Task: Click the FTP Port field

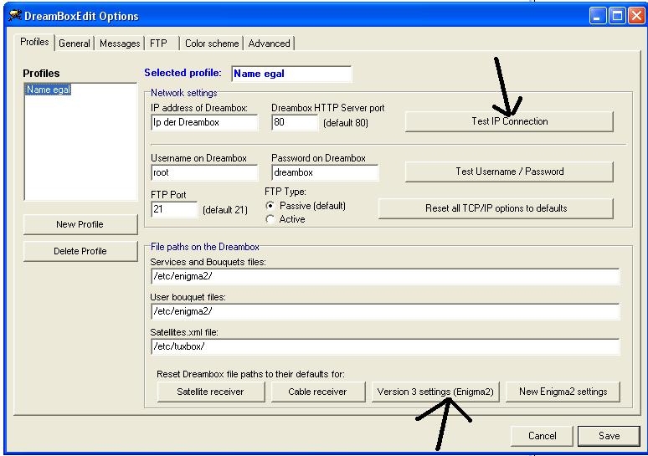Action: 174,209
